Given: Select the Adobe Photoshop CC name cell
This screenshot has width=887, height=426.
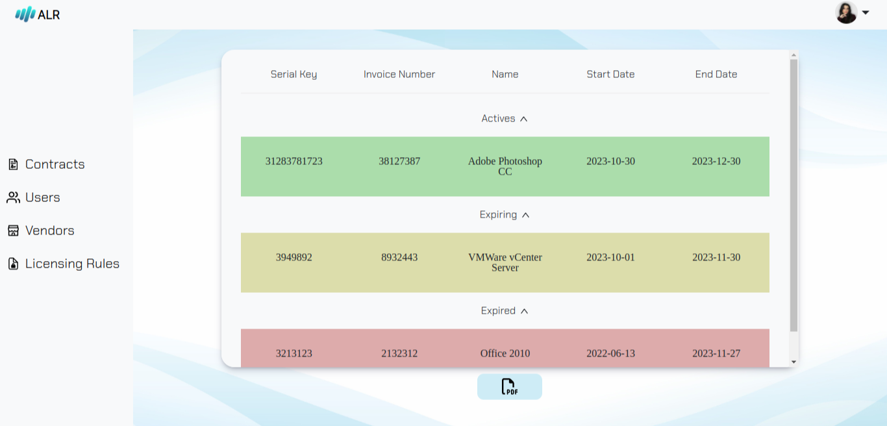Looking at the screenshot, I should tap(505, 166).
